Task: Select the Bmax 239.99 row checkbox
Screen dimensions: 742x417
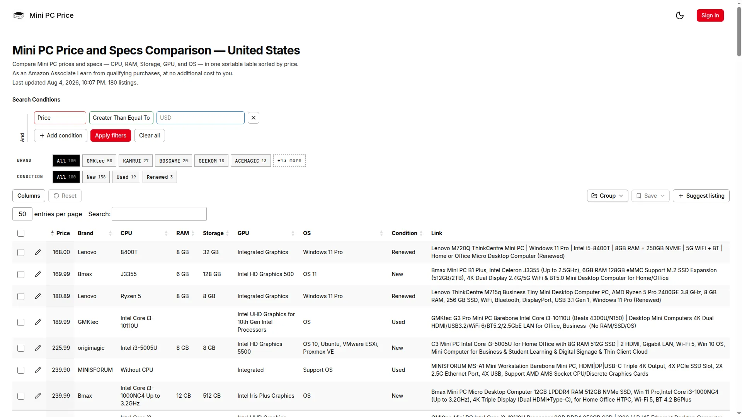Action: tap(21, 396)
